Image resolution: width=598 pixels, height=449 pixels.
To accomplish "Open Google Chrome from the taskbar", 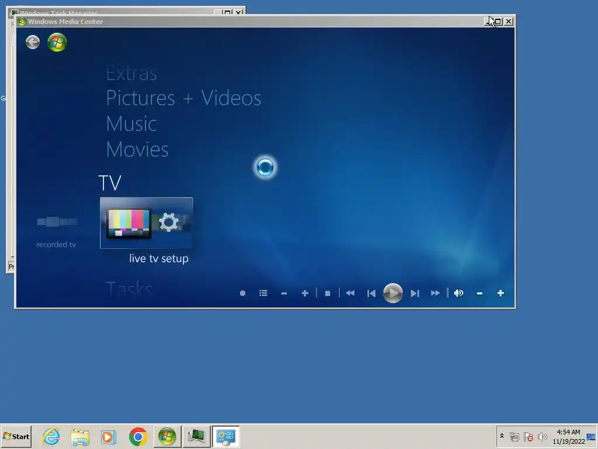I will tap(138, 436).
